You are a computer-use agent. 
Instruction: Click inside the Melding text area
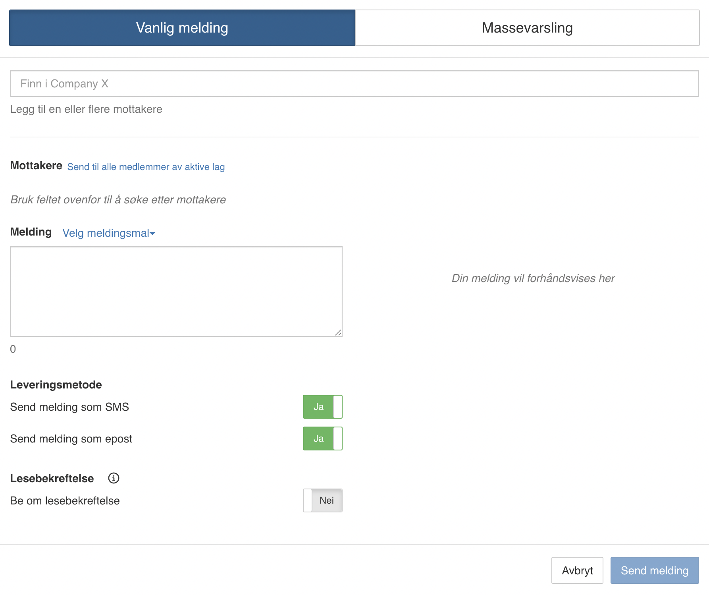[176, 292]
